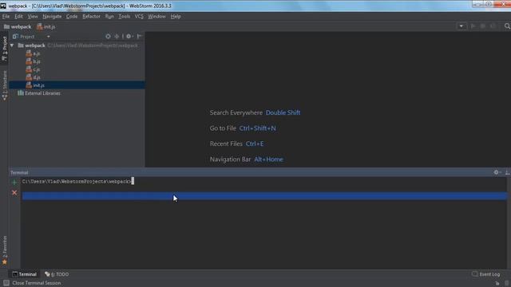
Task: Click the Terminal panel title
Action: point(19,172)
